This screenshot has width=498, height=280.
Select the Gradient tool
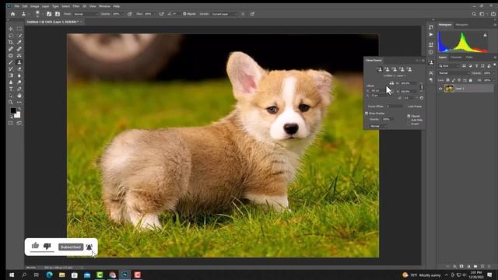(11, 75)
